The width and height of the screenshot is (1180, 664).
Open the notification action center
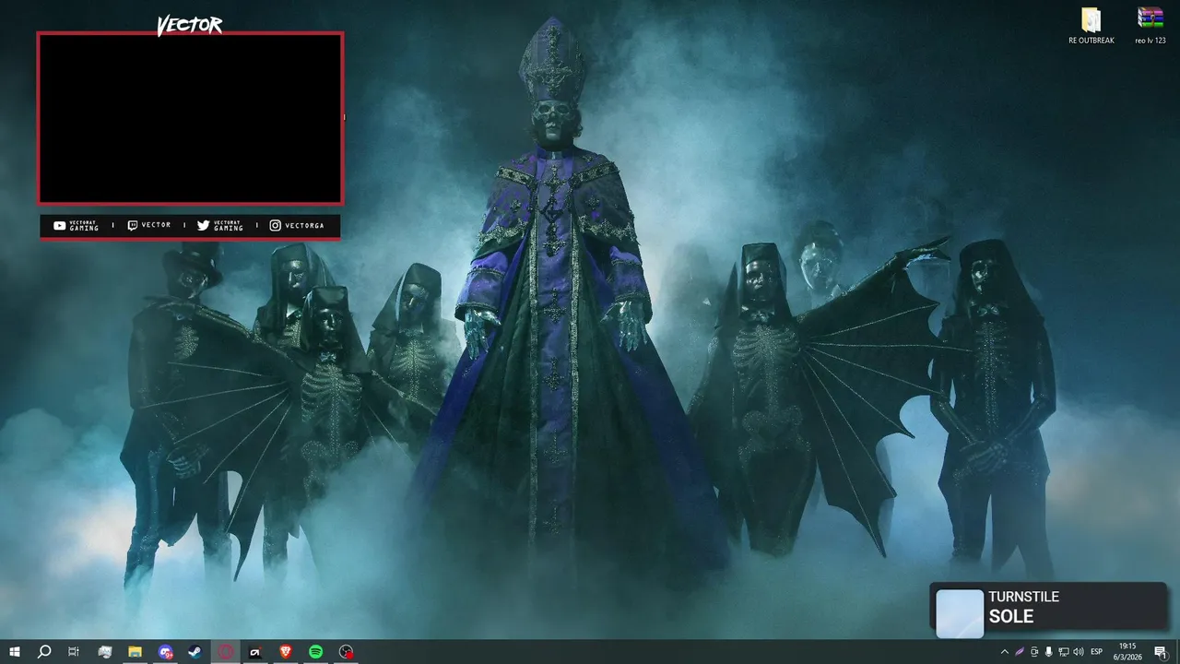[1161, 652]
